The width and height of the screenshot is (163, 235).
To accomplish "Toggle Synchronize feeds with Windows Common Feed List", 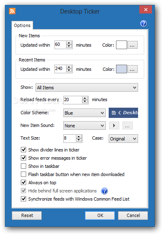I will (23, 199).
